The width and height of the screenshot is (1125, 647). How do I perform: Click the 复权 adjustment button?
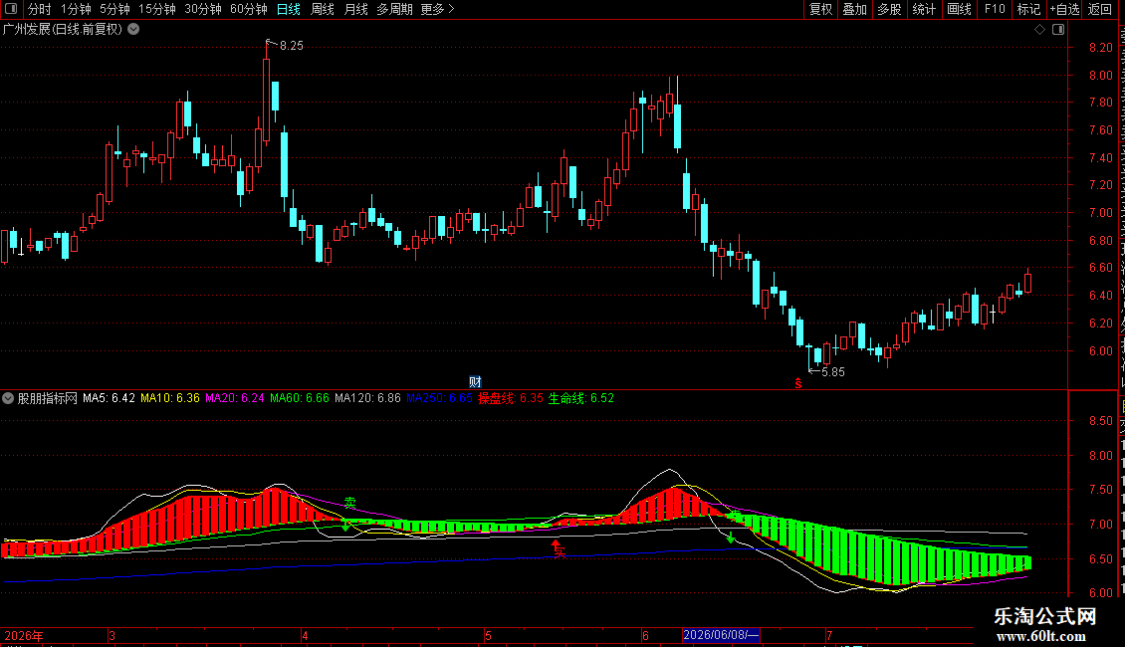click(820, 9)
